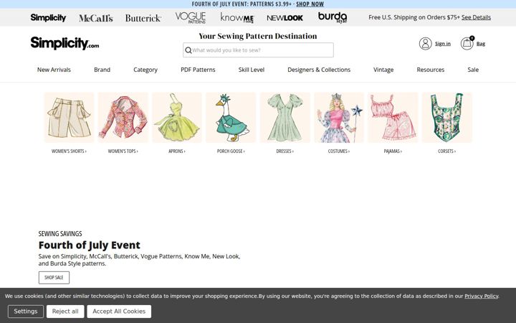
Task: Select the Vogue Patterns brand logo
Action: (191, 18)
